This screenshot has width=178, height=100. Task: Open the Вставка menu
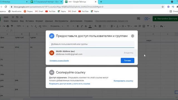[29, 21]
